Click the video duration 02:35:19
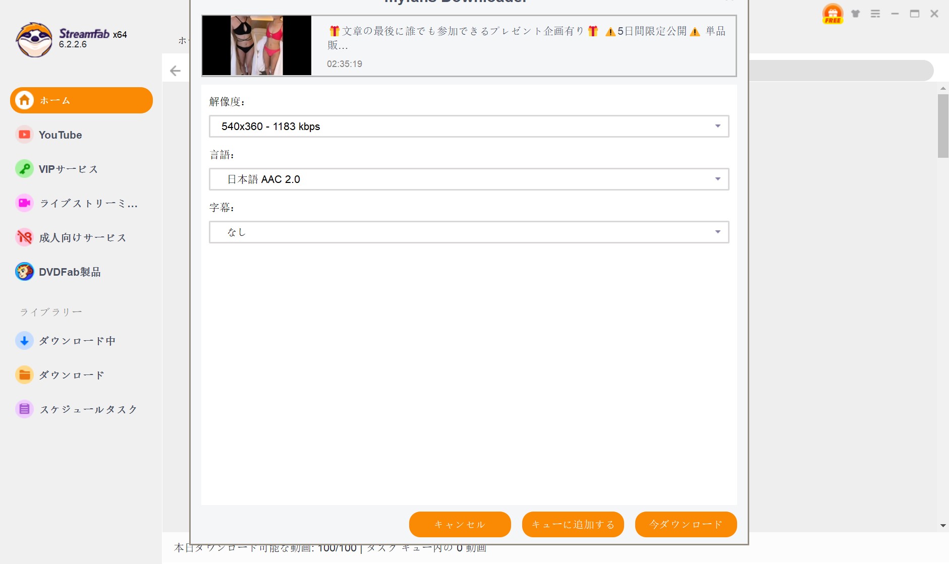This screenshot has height=564, width=949. 345,64
